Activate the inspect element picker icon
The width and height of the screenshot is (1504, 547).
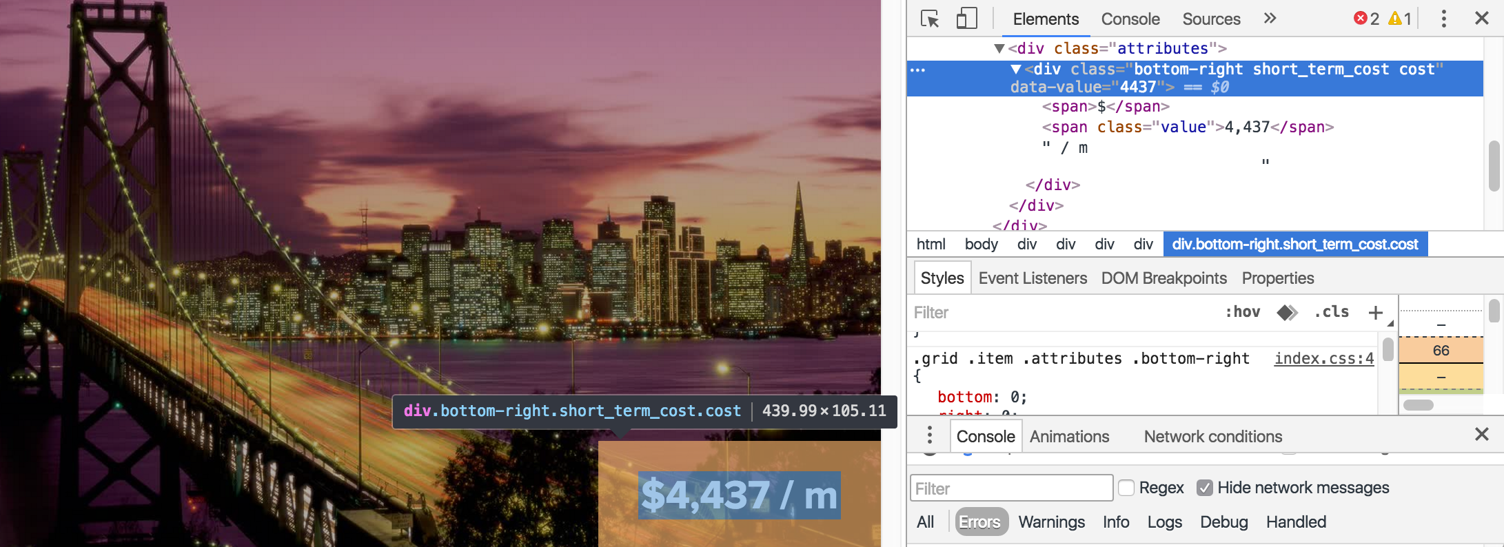point(930,19)
